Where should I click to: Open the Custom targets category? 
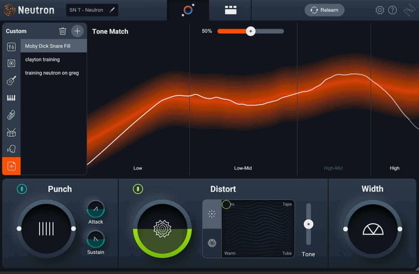click(x=11, y=166)
